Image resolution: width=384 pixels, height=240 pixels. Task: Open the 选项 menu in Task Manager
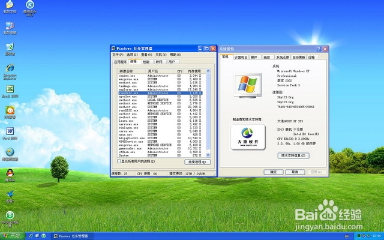(132, 55)
